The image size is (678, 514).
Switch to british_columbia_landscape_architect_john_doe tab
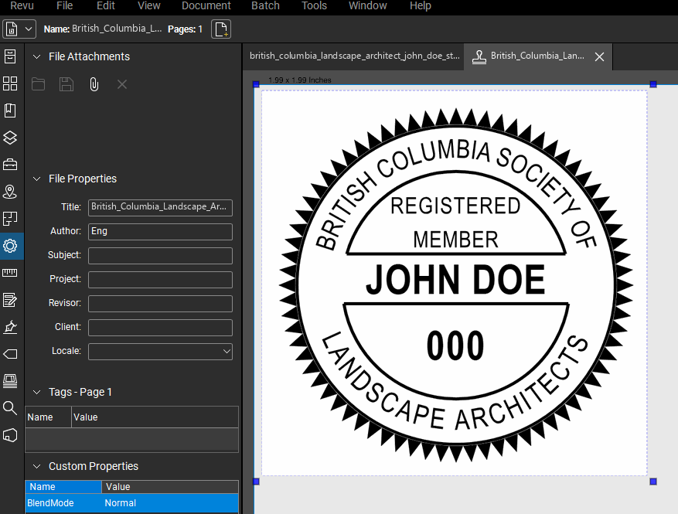pos(354,56)
